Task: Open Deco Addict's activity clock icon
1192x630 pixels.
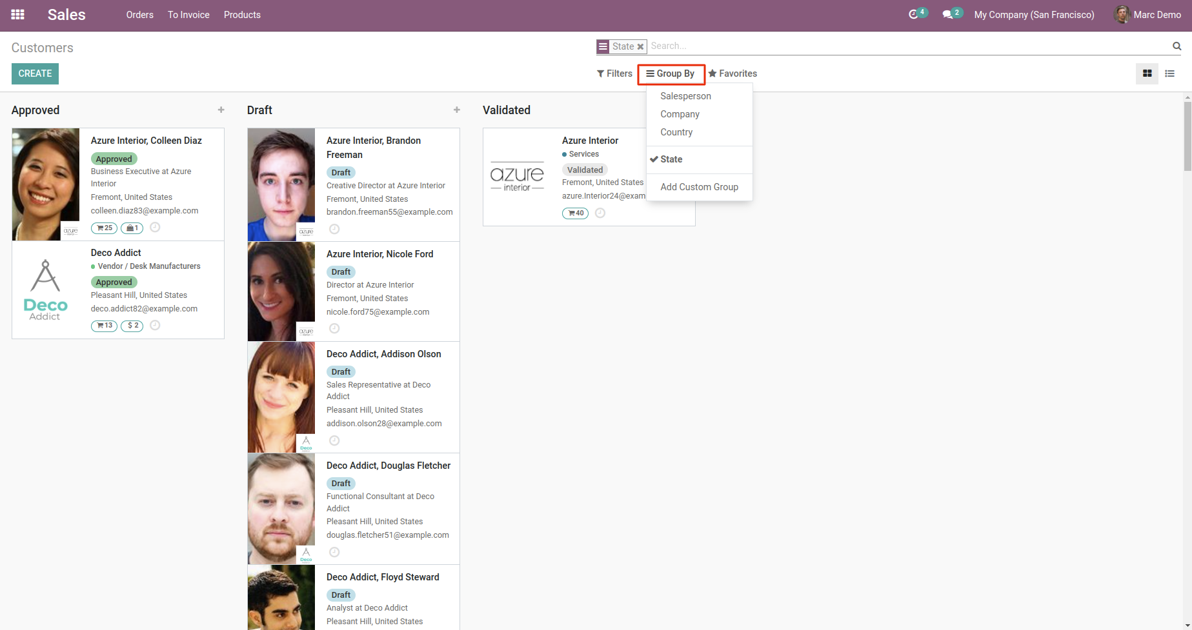Action: point(155,325)
